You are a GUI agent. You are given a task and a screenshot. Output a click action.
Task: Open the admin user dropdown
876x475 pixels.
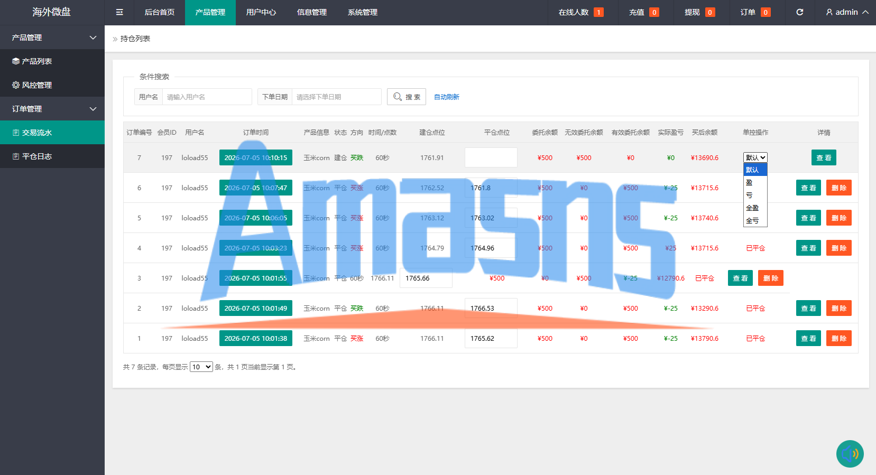pyautogui.click(x=847, y=12)
